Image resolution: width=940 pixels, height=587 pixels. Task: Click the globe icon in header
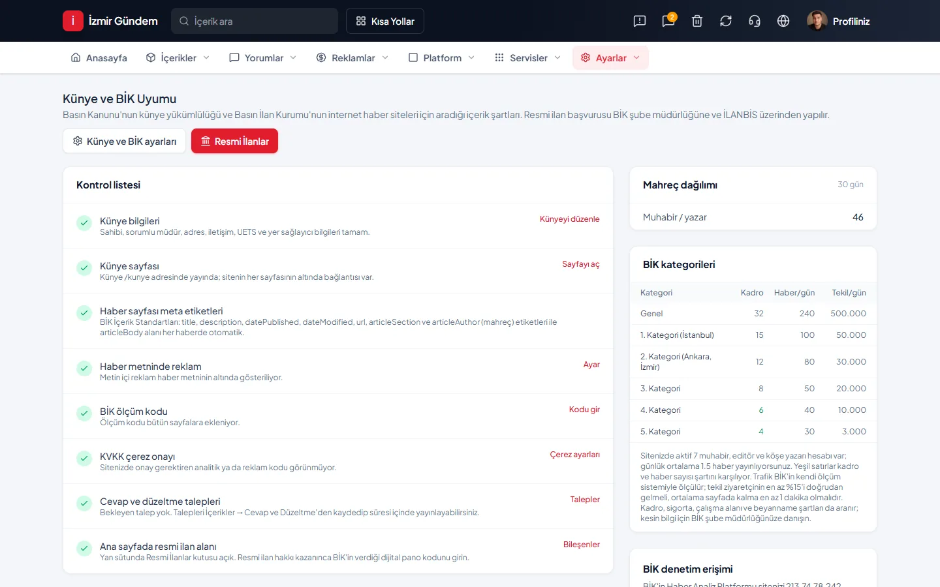click(x=783, y=21)
